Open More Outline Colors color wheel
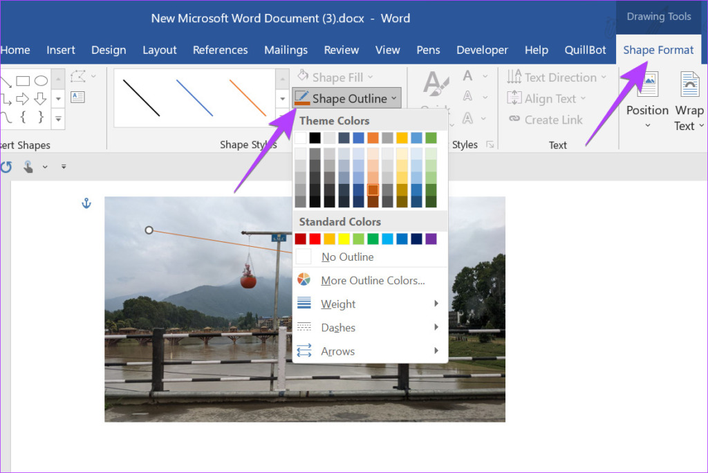 pyautogui.click(x=304, y=280)
